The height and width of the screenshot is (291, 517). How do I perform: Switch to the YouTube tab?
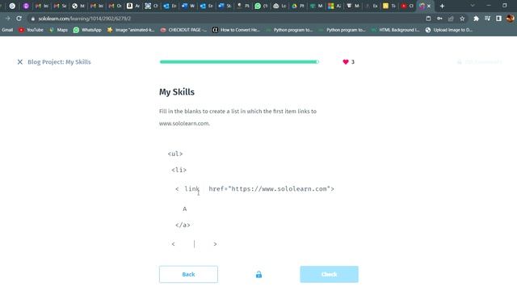[407, 6]
